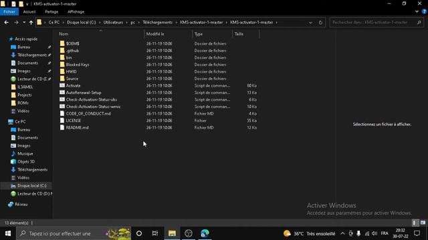Open pinned Bureau under Accès rapide

pos(24,47)
